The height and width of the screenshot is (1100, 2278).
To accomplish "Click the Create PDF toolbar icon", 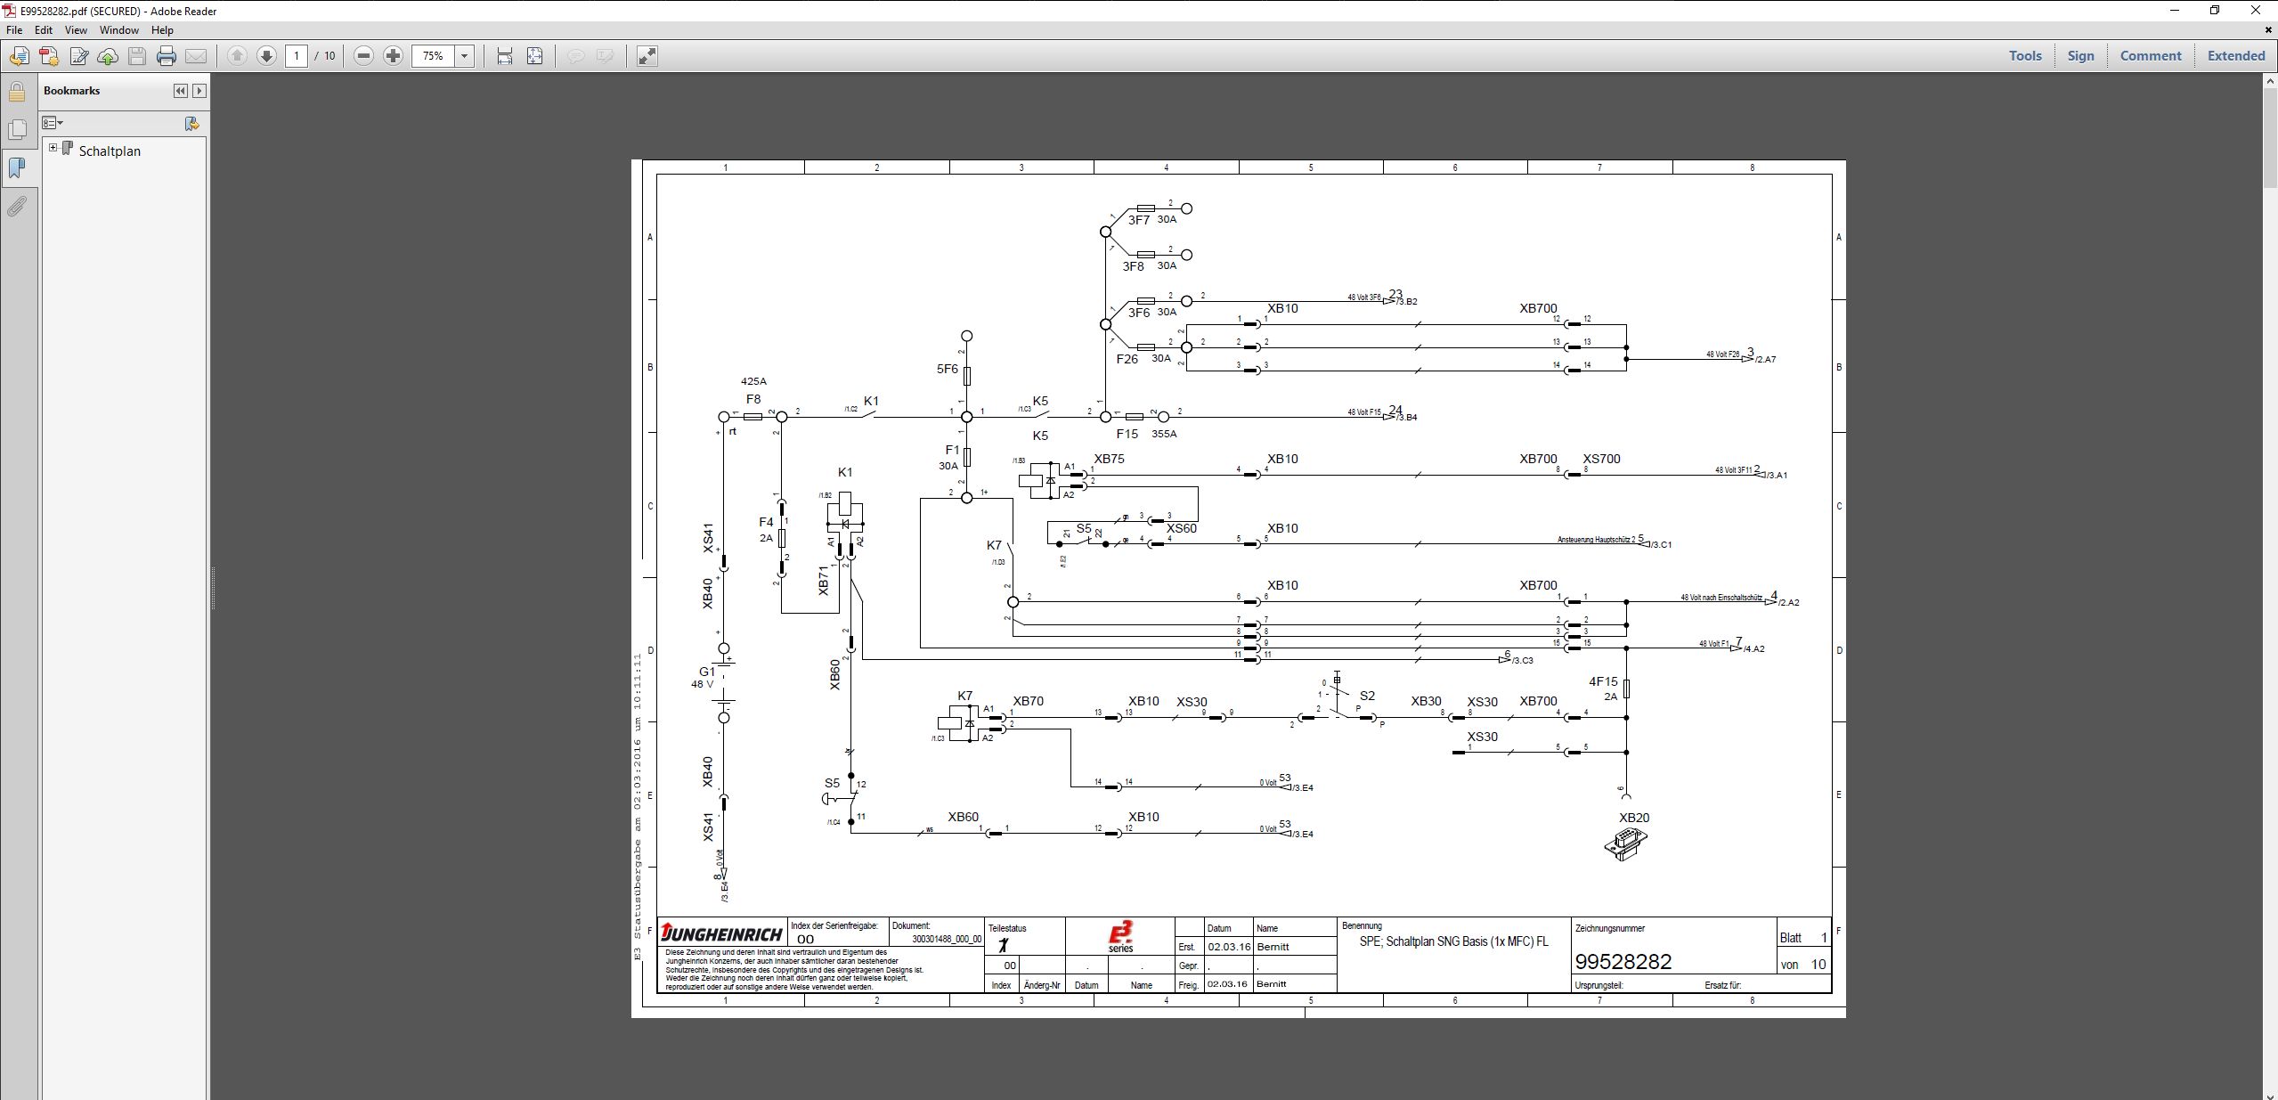I will coord(49,56).
